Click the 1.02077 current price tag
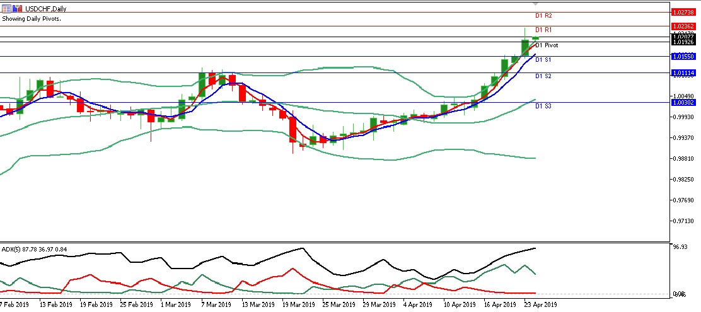This screenshot has width=701, height=312. click(x=683, y=37)
